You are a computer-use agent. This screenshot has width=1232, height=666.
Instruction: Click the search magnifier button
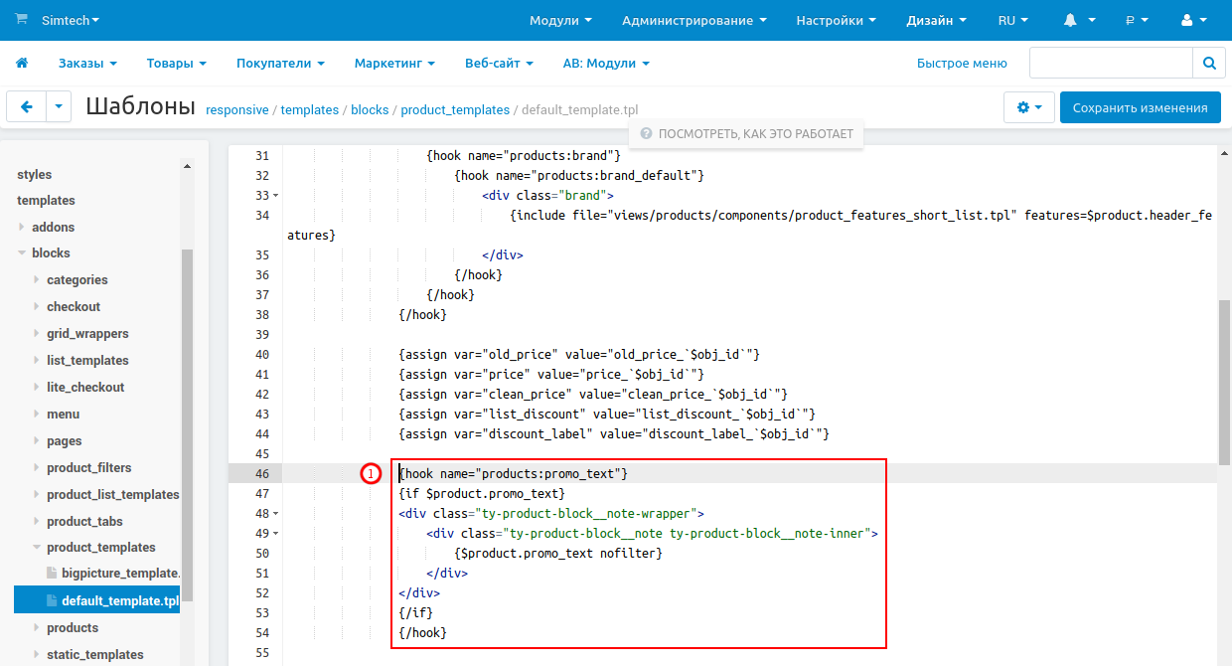click(x=1208, y=63)
